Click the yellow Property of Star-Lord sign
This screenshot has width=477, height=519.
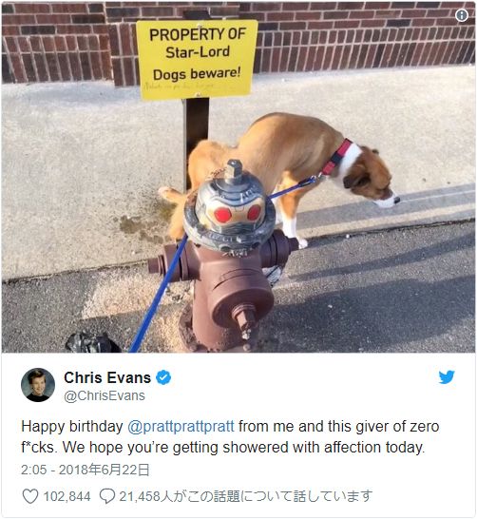point(197,59)
